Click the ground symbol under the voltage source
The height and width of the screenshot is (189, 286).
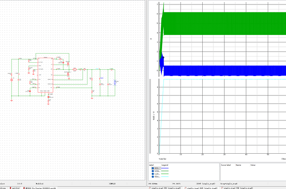tap(12, 100)
